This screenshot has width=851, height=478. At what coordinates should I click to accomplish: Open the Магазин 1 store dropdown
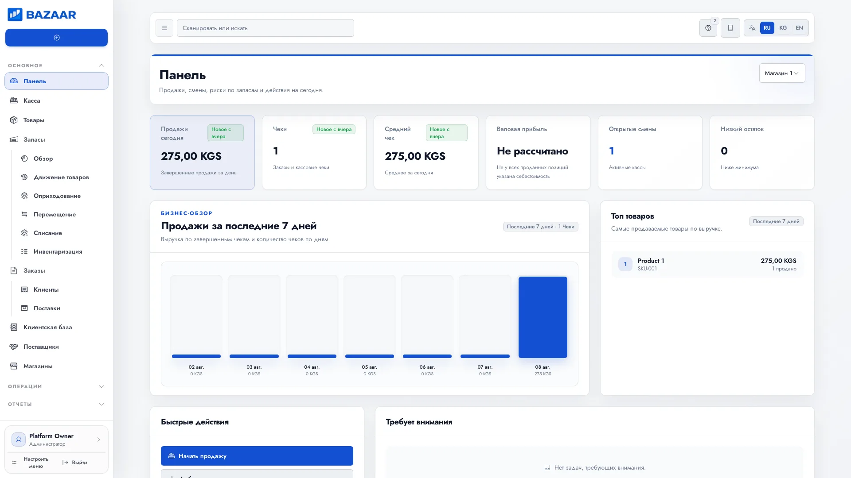[782, 73]
